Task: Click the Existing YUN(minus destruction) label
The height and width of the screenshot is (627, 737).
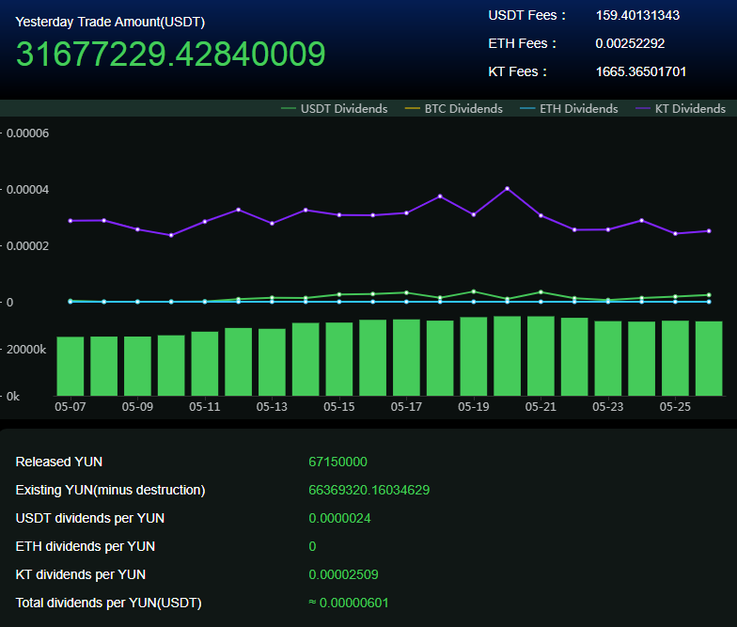Action: point(110,491)
